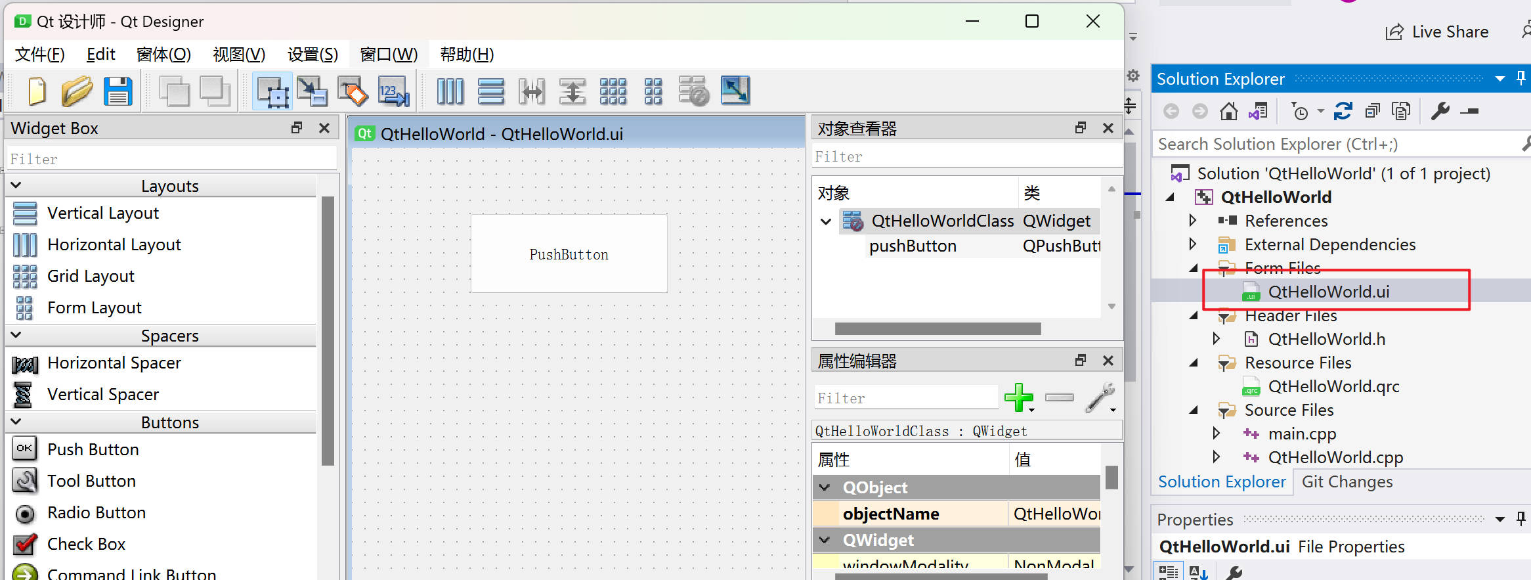The width and height of the screenshot is (1531, 580).
Task: Click property editor vertical scrollbar thumb
Action: 1111,477
